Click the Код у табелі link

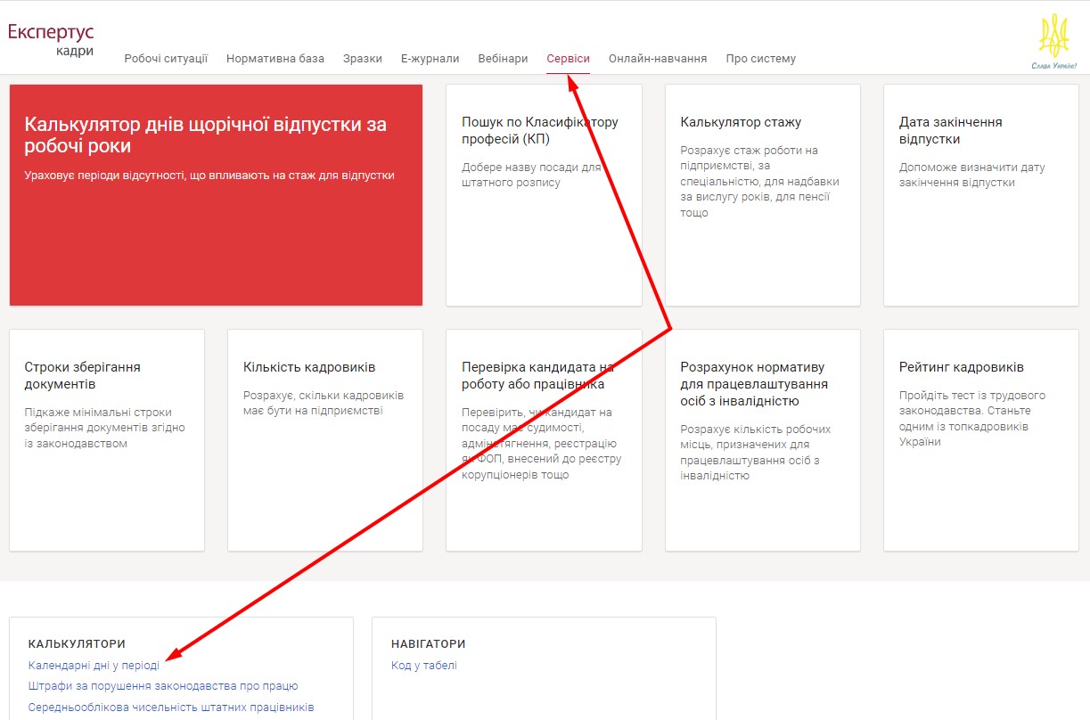[423, 666]
